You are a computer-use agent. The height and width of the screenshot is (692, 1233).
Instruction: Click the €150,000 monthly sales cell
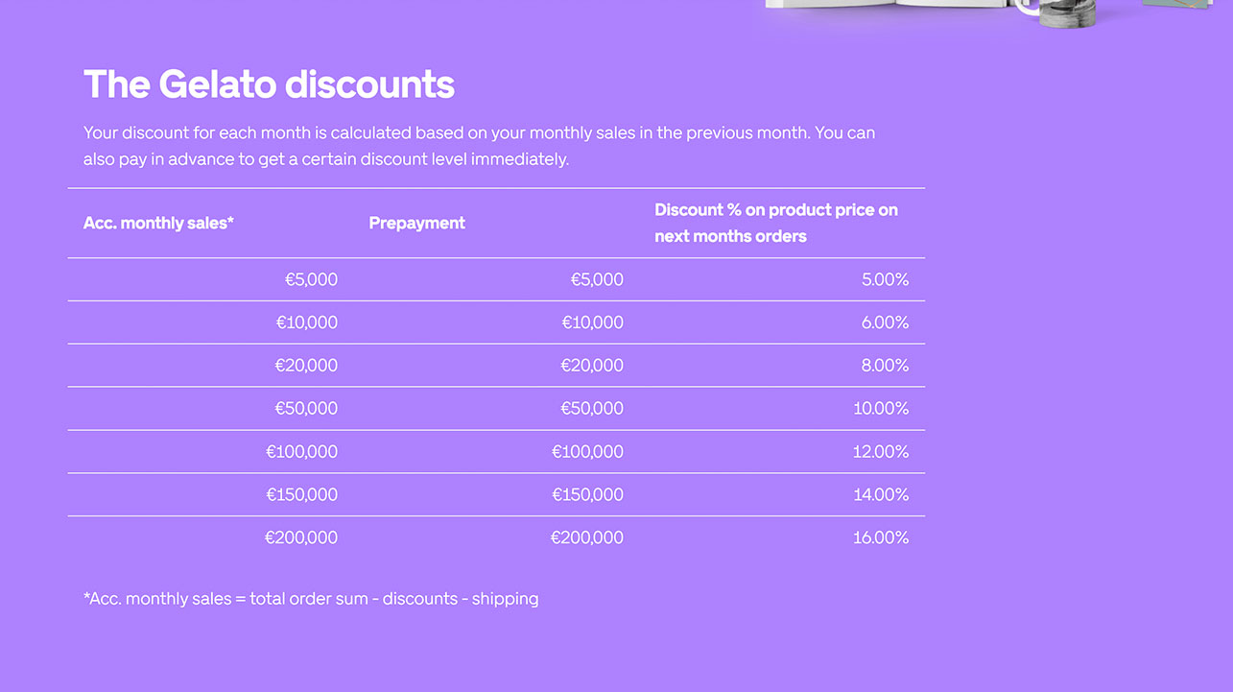click(302, 495)
